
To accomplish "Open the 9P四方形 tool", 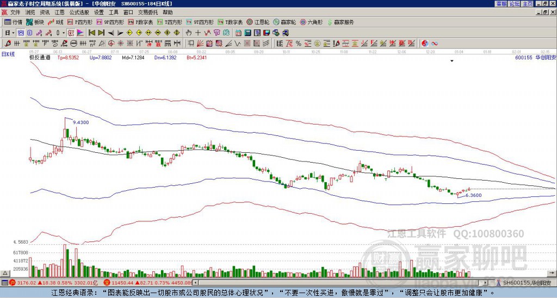I will [110, 22].
